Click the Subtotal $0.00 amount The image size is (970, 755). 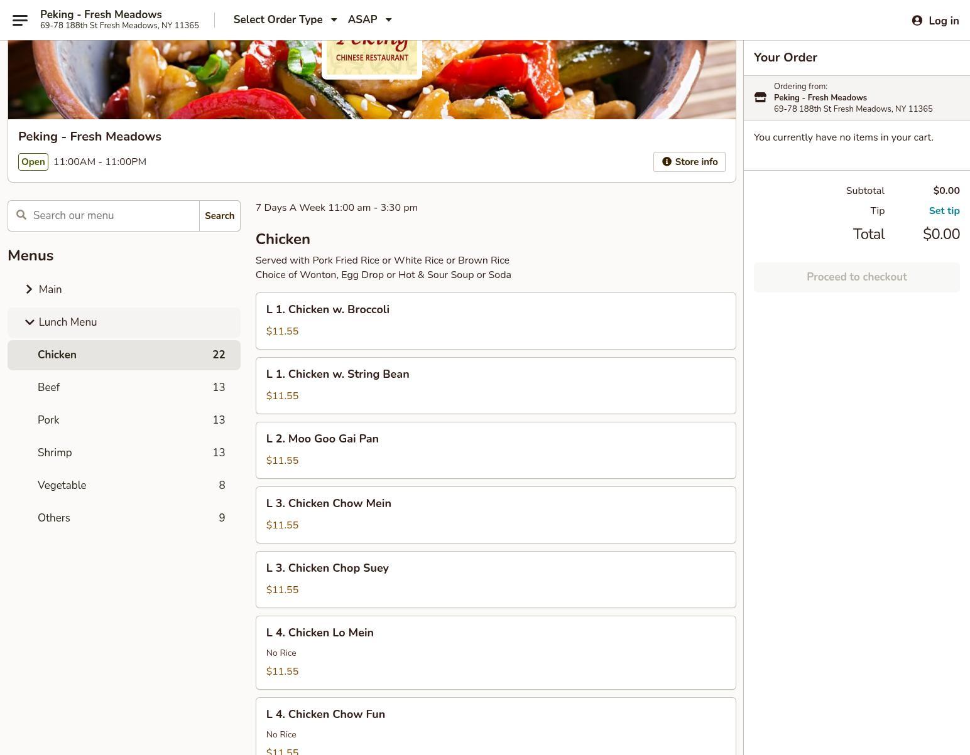click(x=946, y=191)
